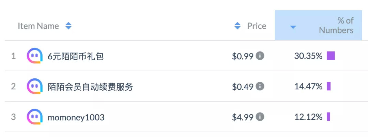
Task: Click the sort arrows beside Item Name
Action: pyautogui.click(x=68, y=26)
